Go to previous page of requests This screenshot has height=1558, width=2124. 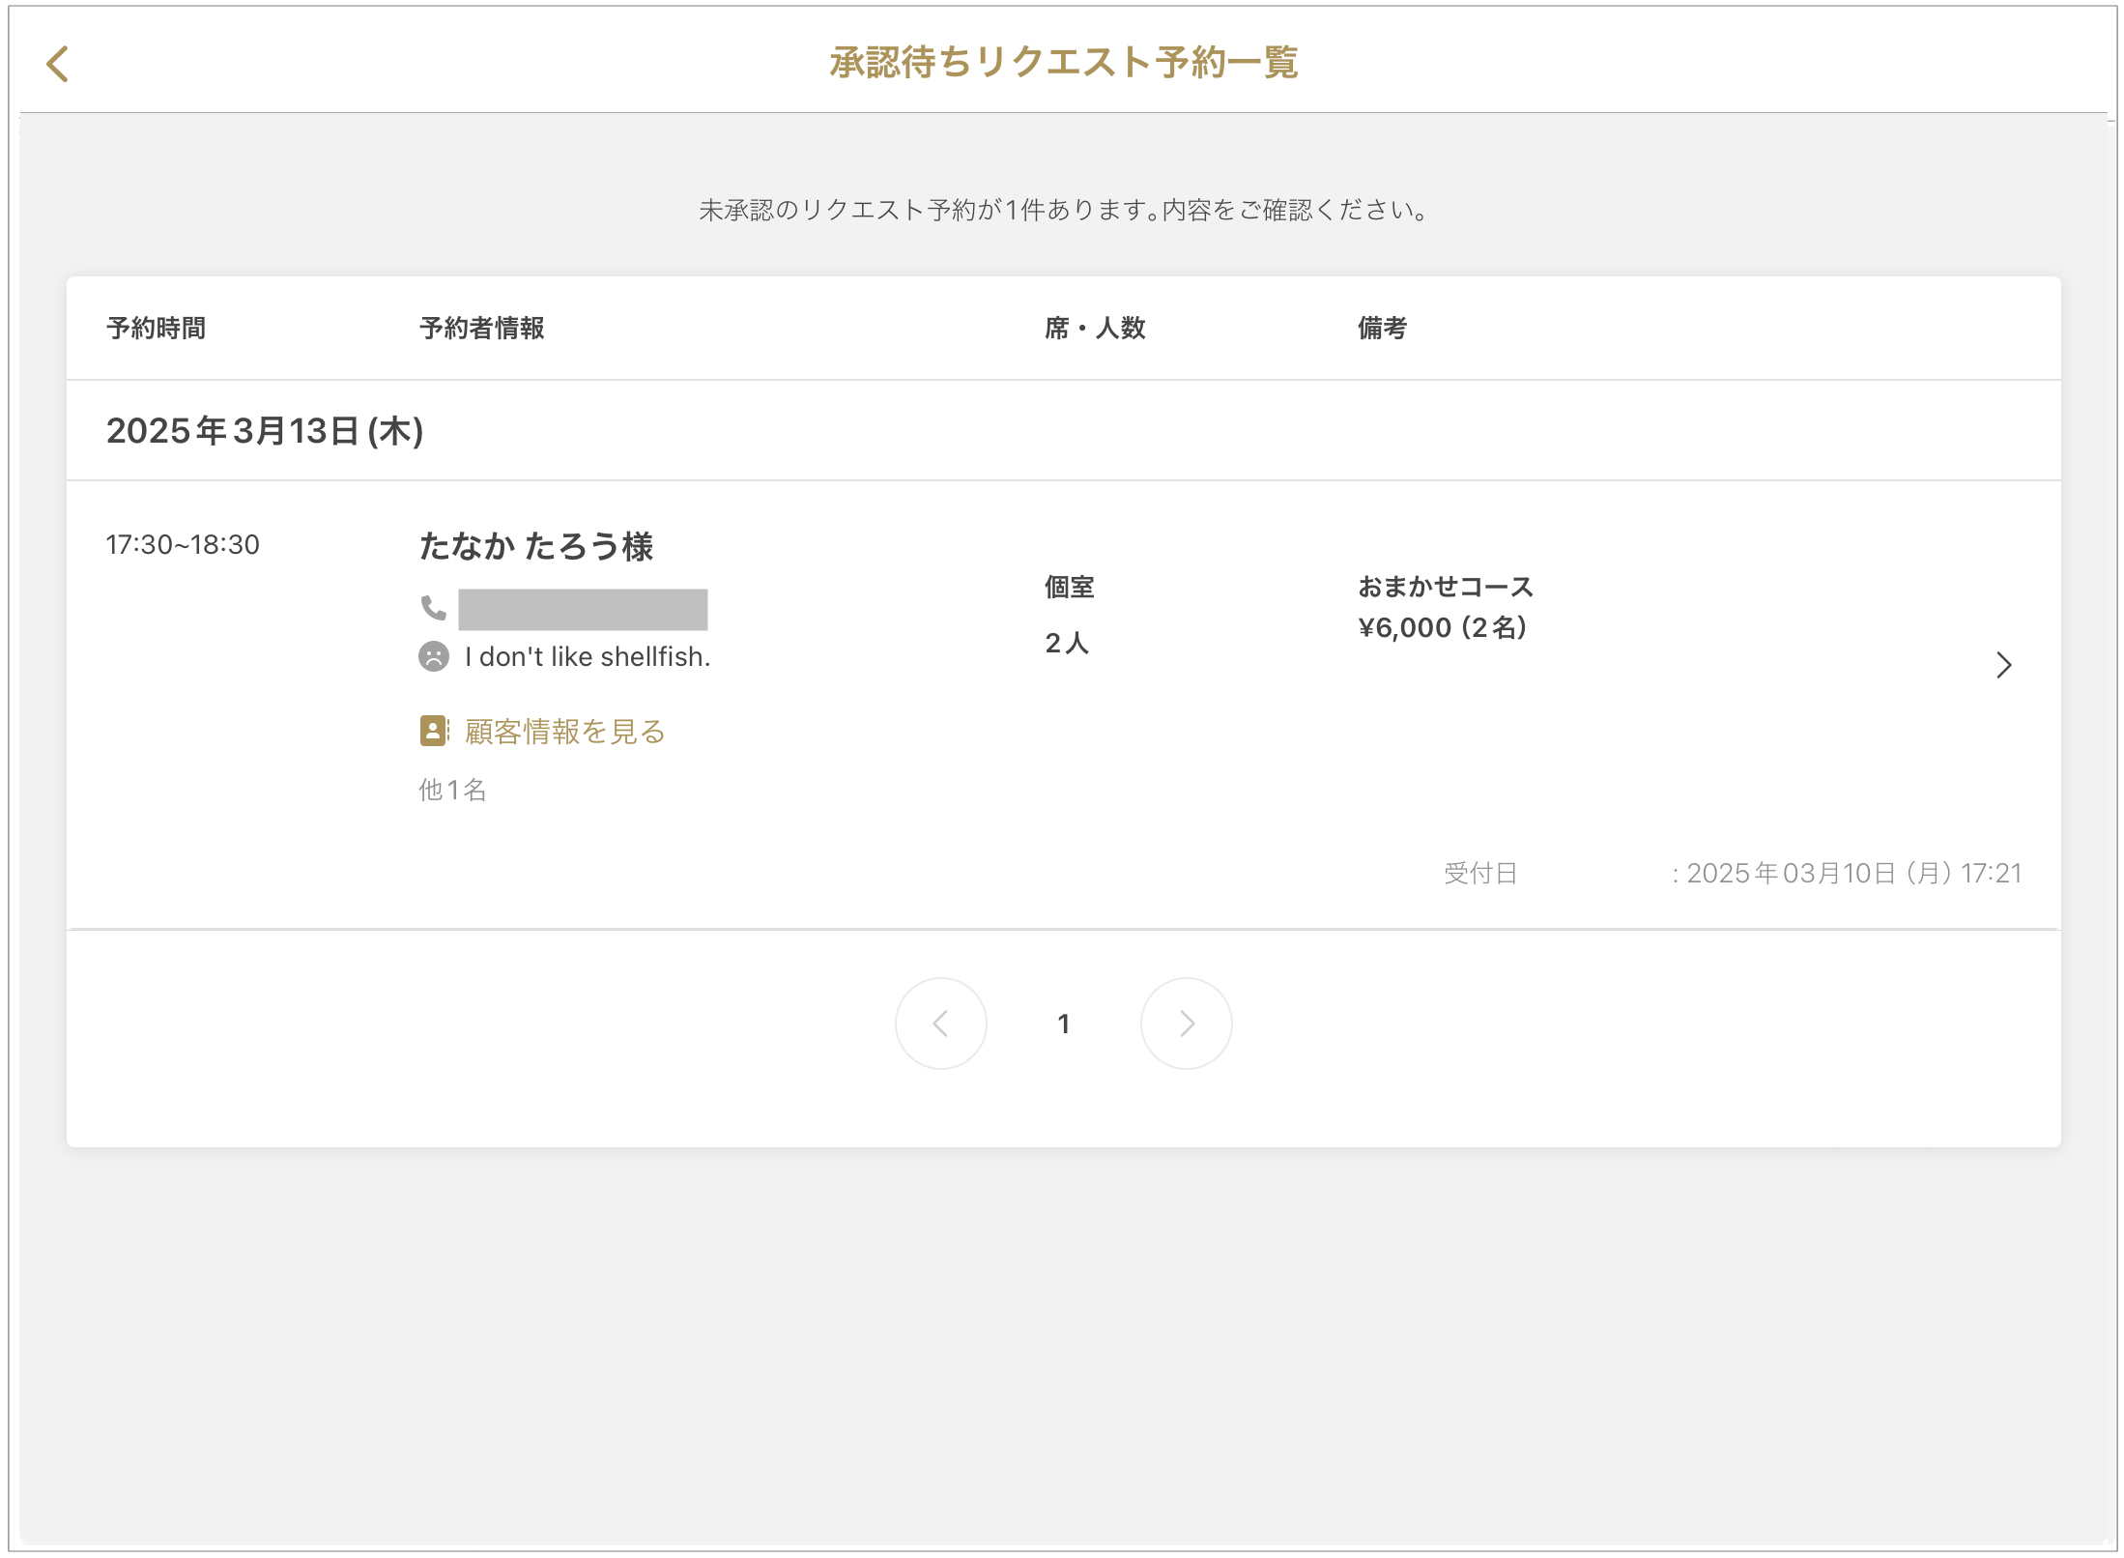(940, 1024)
